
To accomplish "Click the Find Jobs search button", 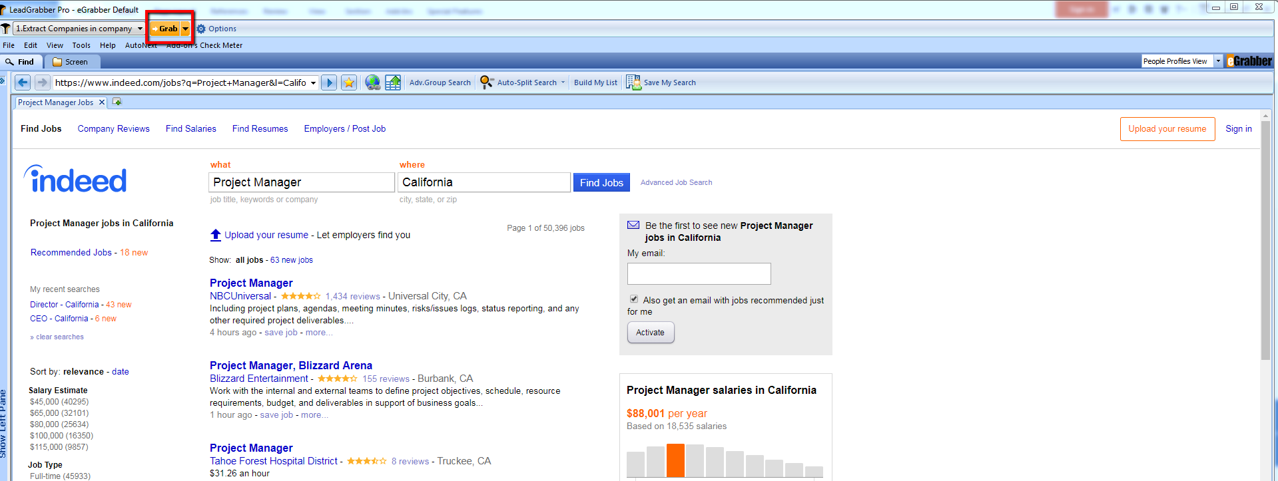I will click(x=601, y=182).
